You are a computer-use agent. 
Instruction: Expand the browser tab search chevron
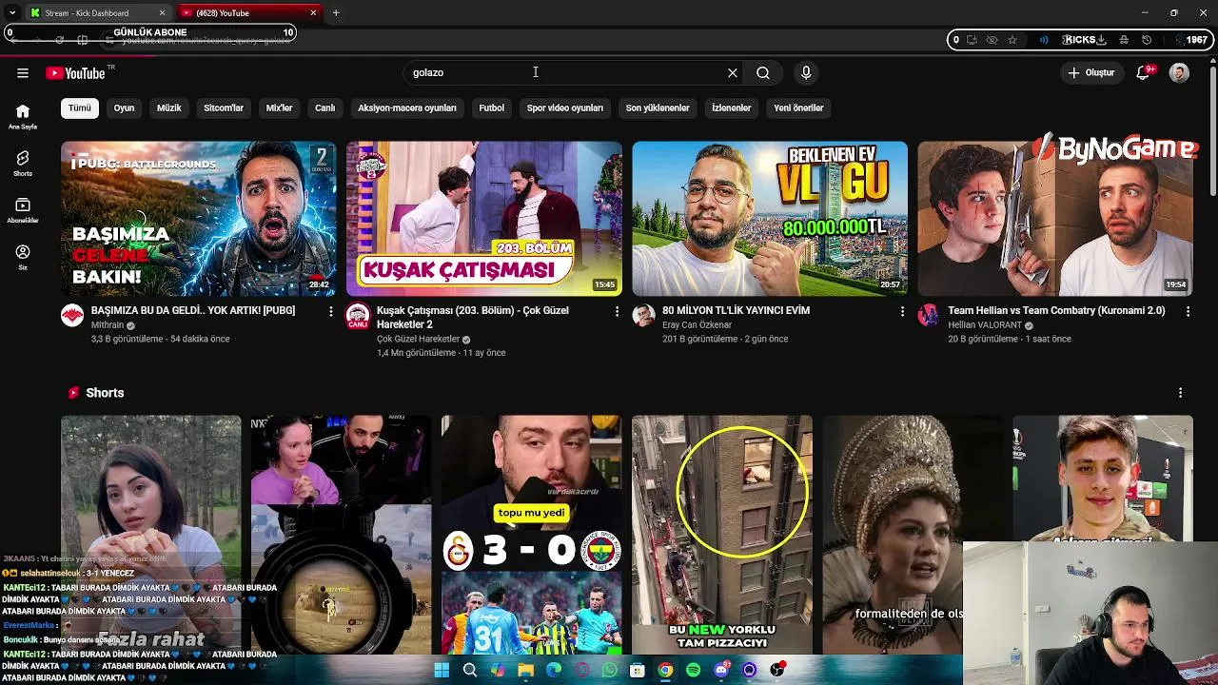coord(12,13)
